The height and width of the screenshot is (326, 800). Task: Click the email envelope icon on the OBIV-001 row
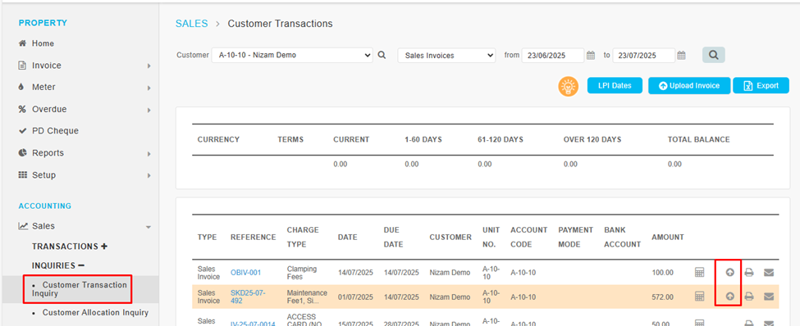click(769, 273)
